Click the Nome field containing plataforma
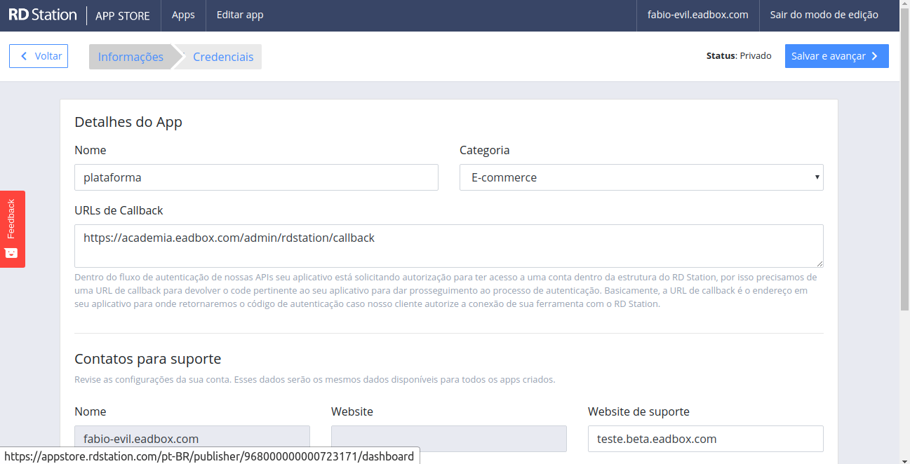Viewport: 910px width, 464px height. (256, 177)
